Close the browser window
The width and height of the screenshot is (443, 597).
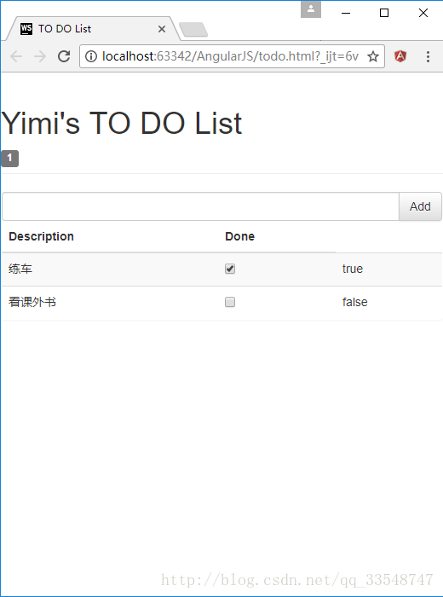click(x=423, y=13)
